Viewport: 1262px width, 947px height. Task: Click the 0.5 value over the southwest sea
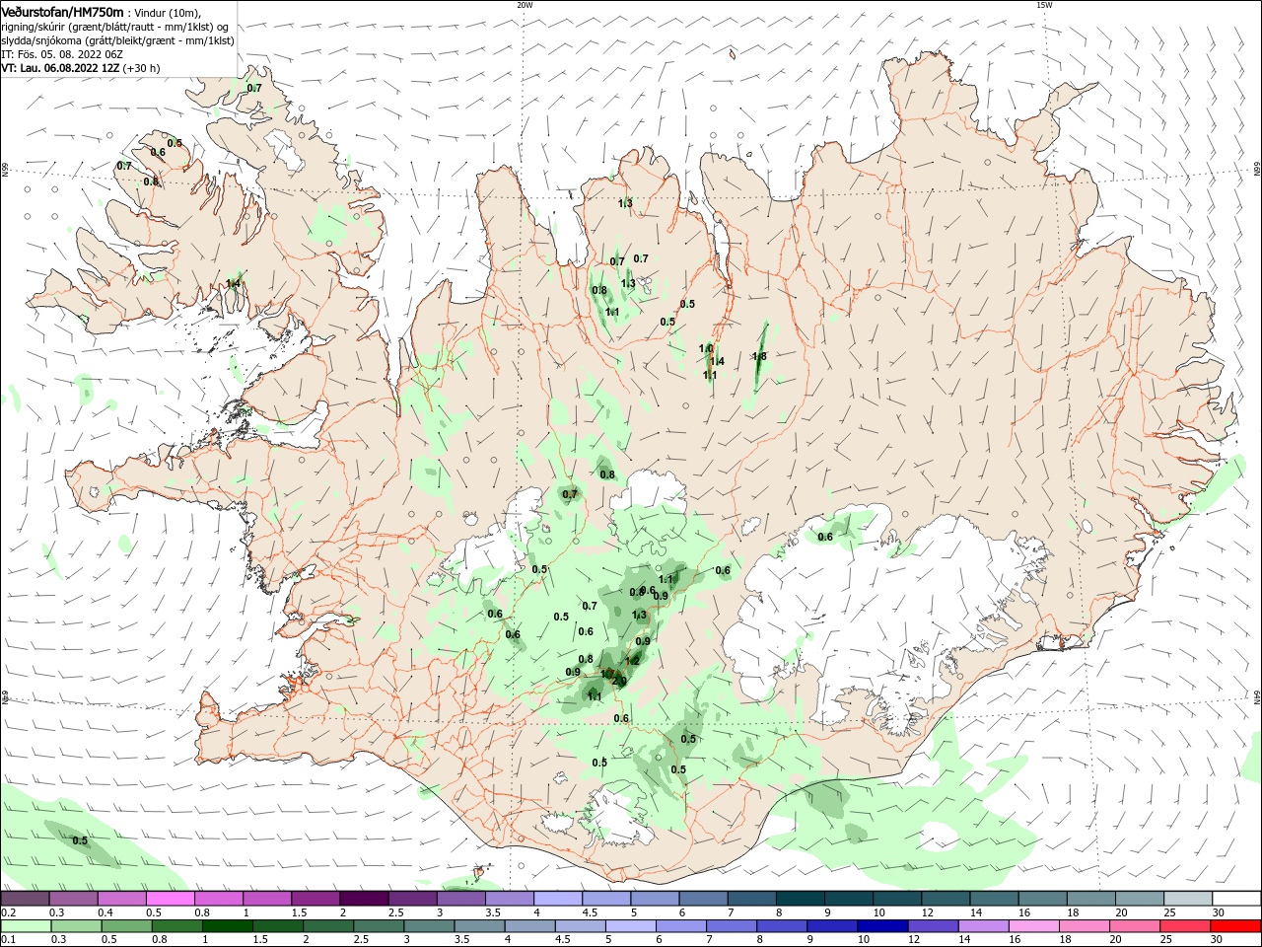80,840
